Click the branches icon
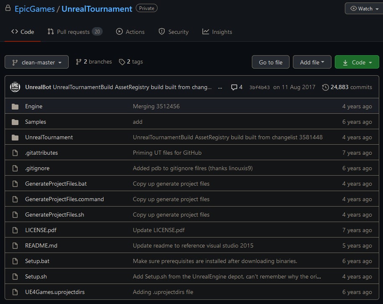 [78, 62]
